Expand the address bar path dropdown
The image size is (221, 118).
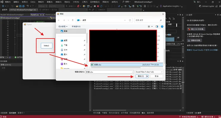[125, 20]
